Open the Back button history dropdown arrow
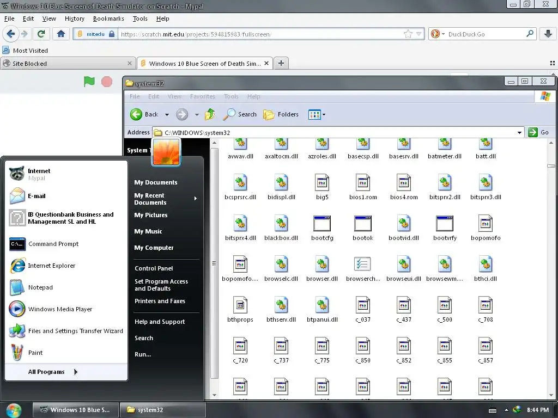 tap(167, 115)
